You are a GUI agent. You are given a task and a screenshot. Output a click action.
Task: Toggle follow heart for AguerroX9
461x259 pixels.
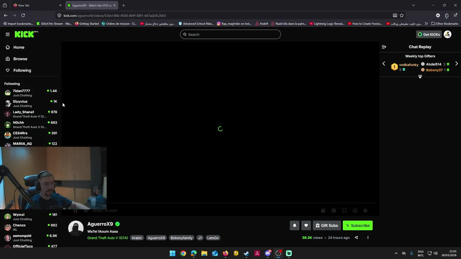coord(306,226)
